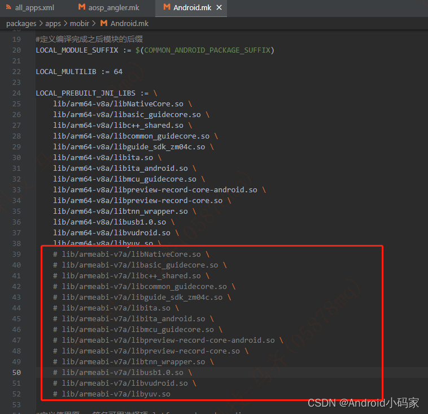Place cursor on LOCAL_MODULE_SUFFIX

pos(77,50)
